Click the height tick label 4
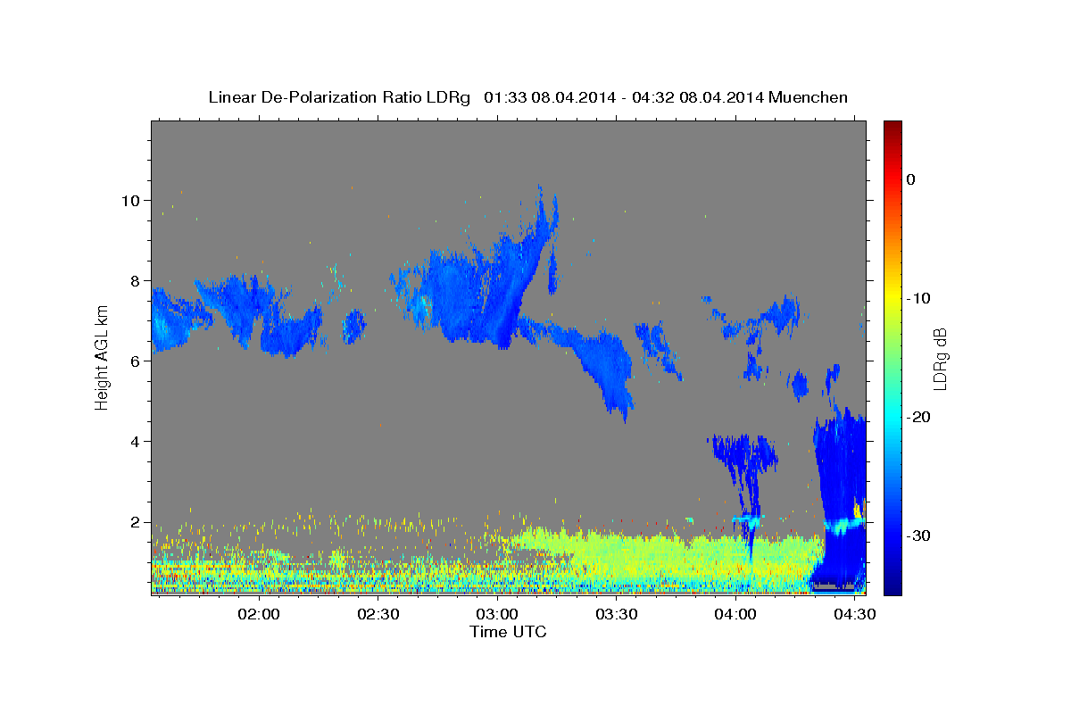Screen dimensions: 1071x714 136,441
